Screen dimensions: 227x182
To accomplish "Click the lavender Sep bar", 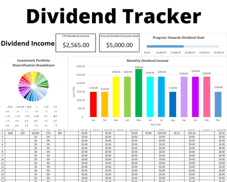I will 184,97.
